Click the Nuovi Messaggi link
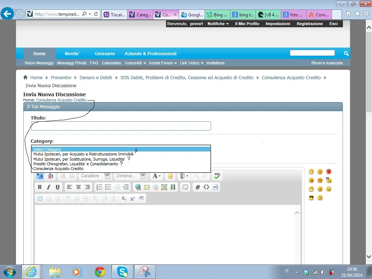The height and width of the screenshot is (279, 372). coord(39,63)
